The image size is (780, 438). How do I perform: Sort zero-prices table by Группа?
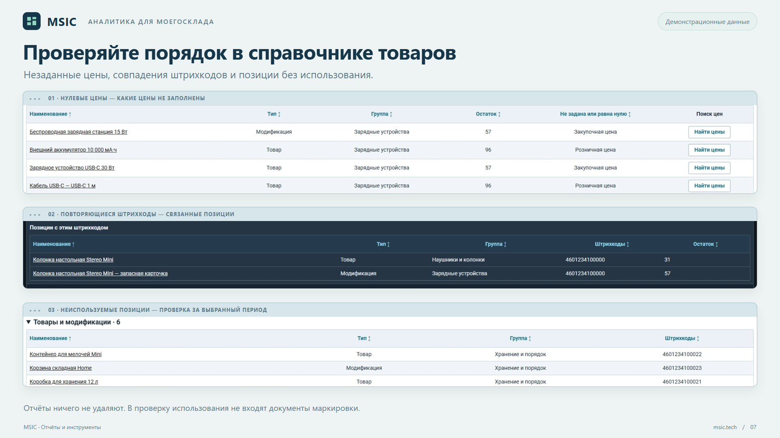[x=381, y=114]
